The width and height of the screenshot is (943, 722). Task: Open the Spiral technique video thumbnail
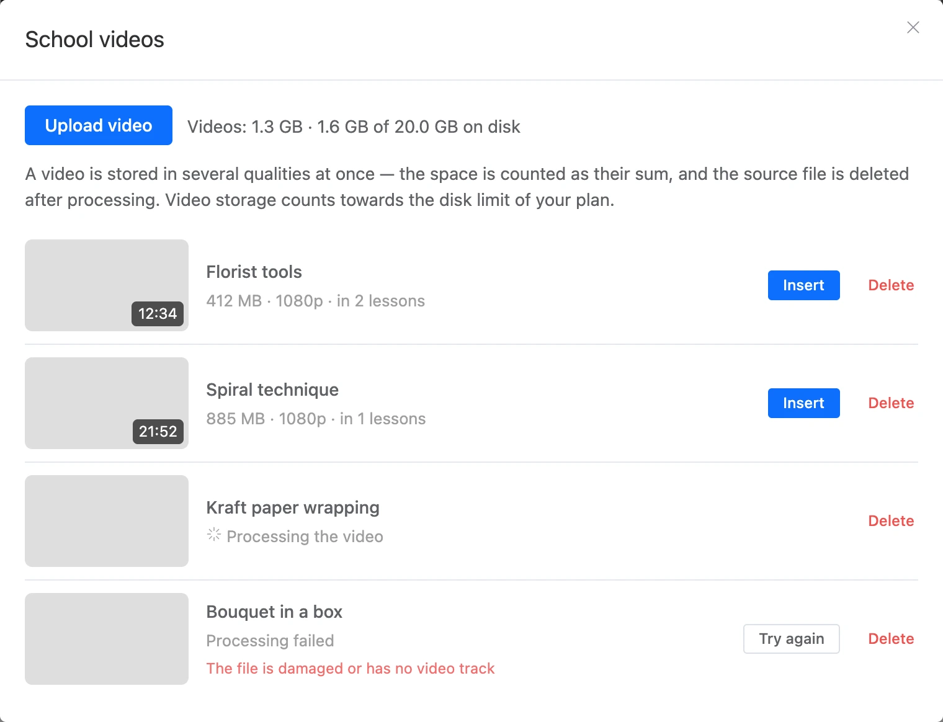tap(107, 403)
